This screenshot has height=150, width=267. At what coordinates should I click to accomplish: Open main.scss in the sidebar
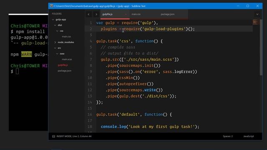(67, 59)
